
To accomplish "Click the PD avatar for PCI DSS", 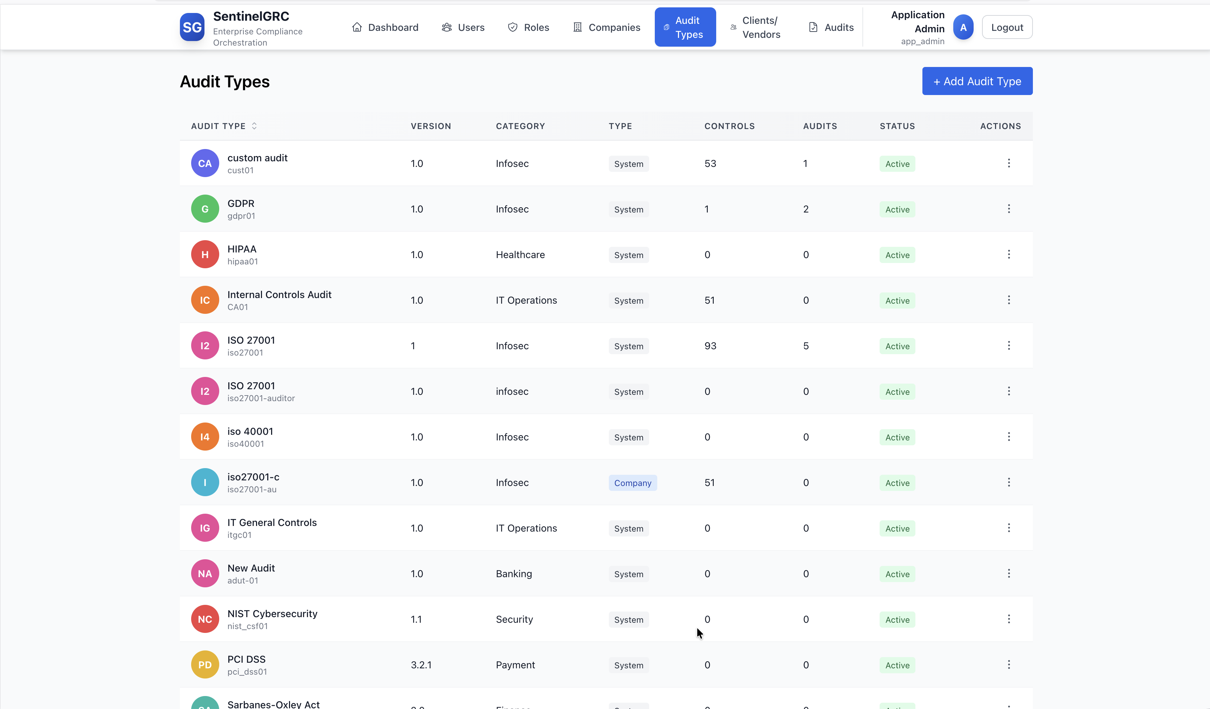I will pos(205,665).
